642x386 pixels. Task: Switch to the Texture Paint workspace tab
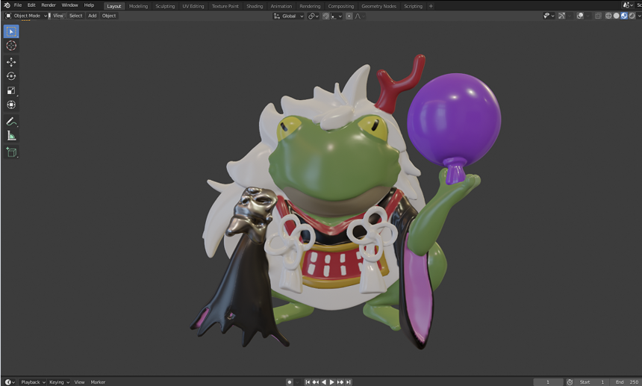[225, 6]
